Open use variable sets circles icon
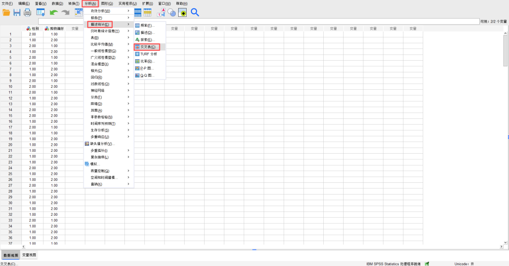This screenshot has width=509, height=266. click(x=172, y=13)
